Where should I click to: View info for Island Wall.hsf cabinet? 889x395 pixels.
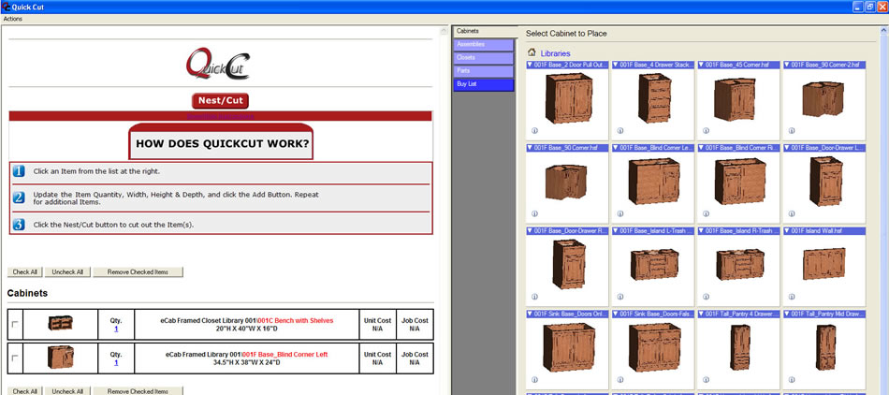tap(792, 297)
